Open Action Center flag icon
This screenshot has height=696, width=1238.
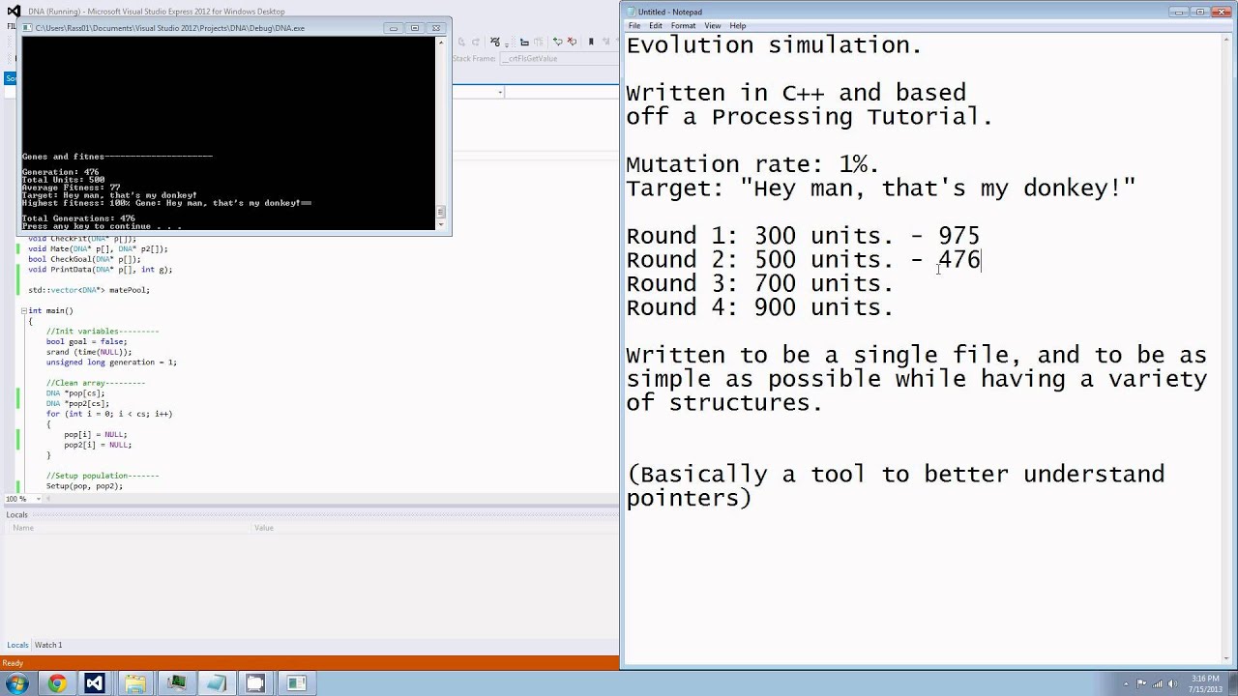1141,683
